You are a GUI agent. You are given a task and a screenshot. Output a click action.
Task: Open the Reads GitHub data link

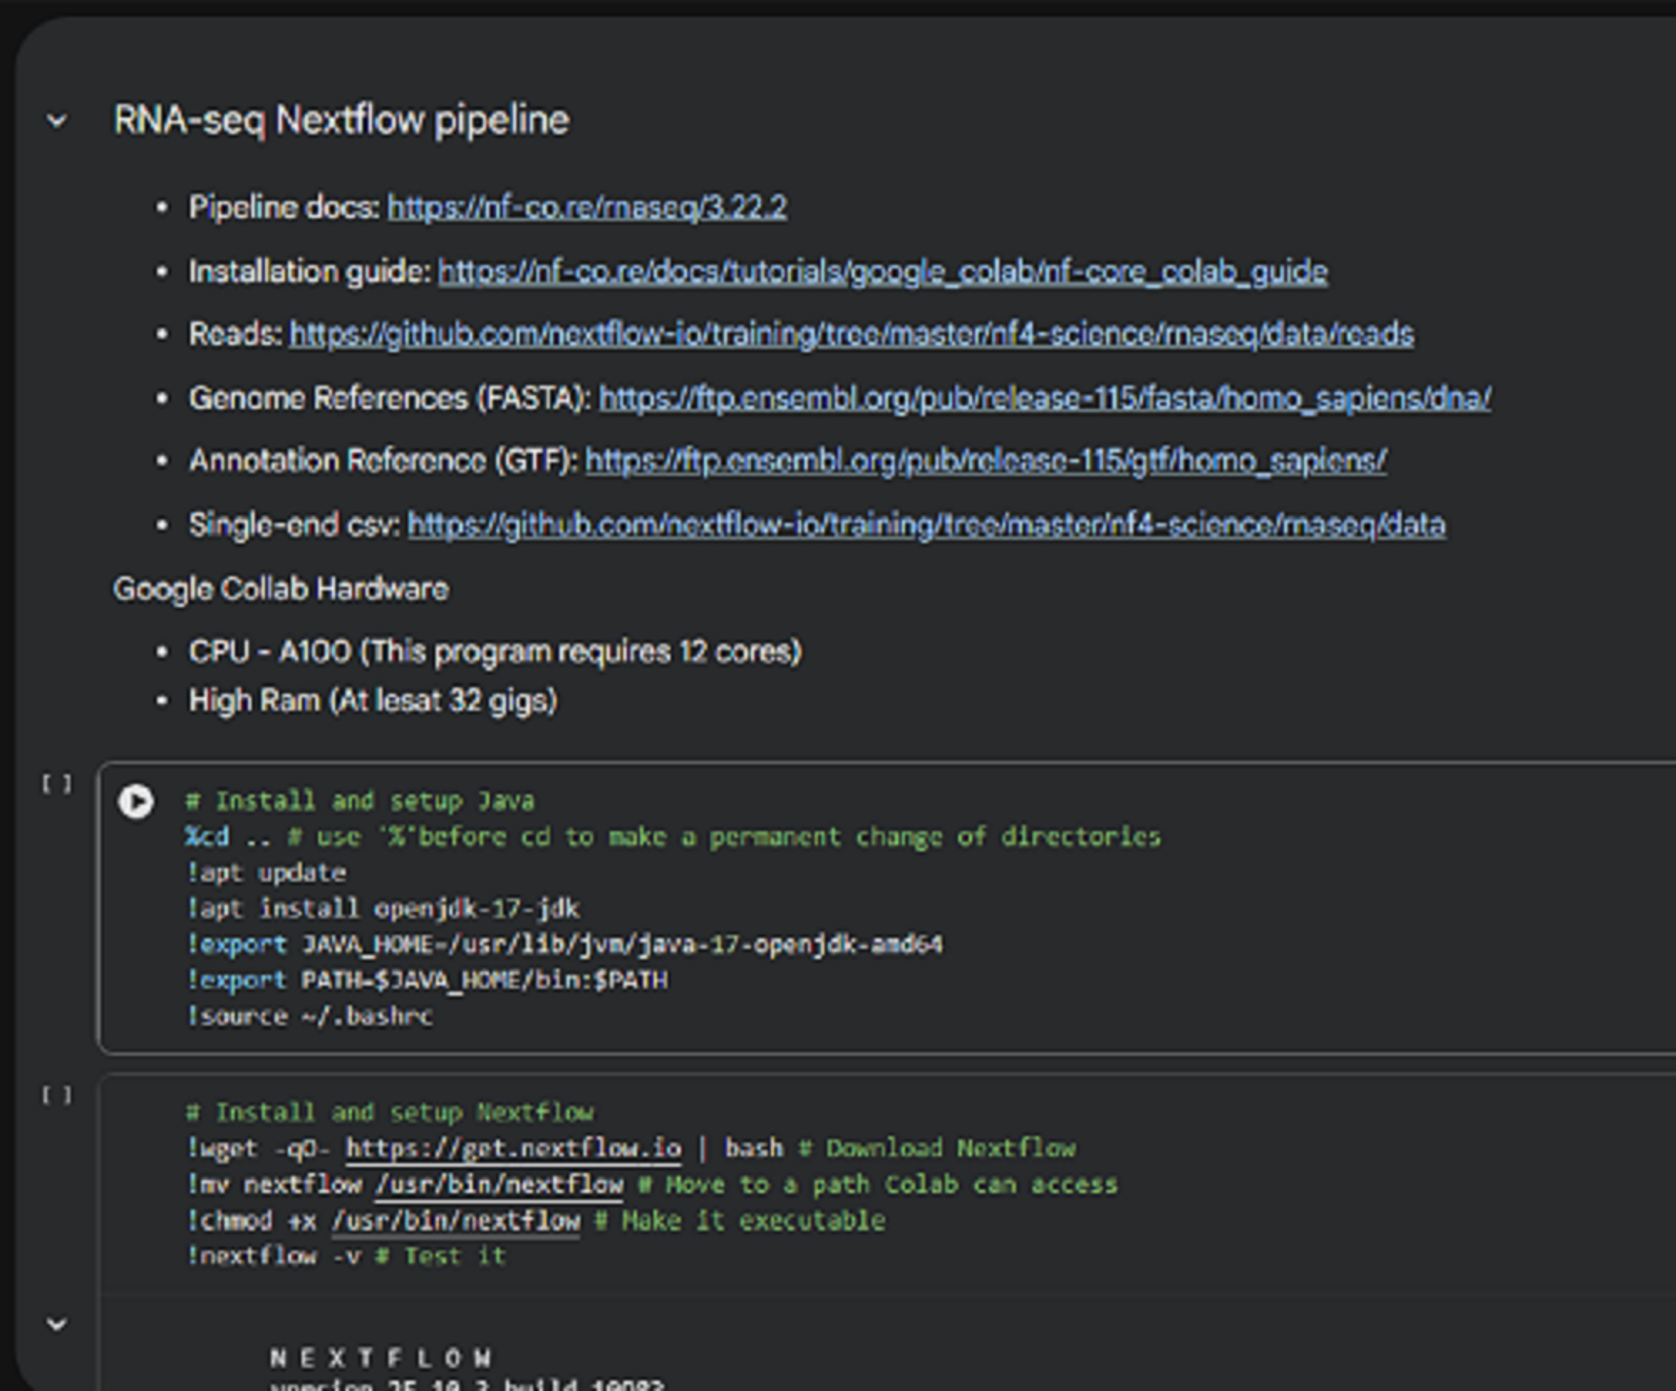tap(851, 334)
